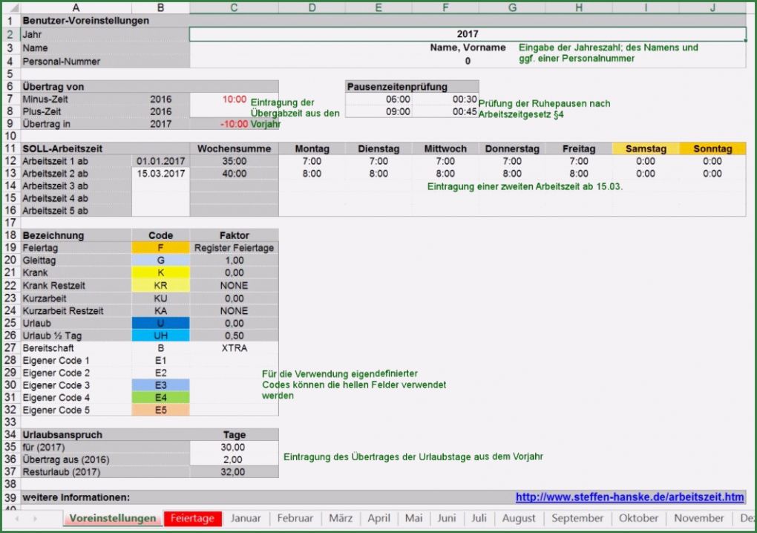Go to the August sheet tab
Image resolution: width=757 pixels, height=533 pixels.
[x=518, y=518]
